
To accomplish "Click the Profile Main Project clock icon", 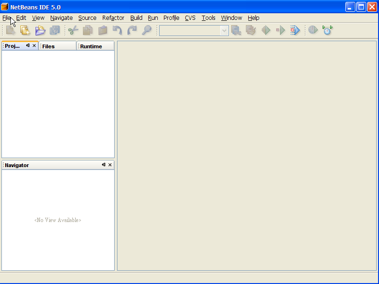I will click(x=313, y=30).
